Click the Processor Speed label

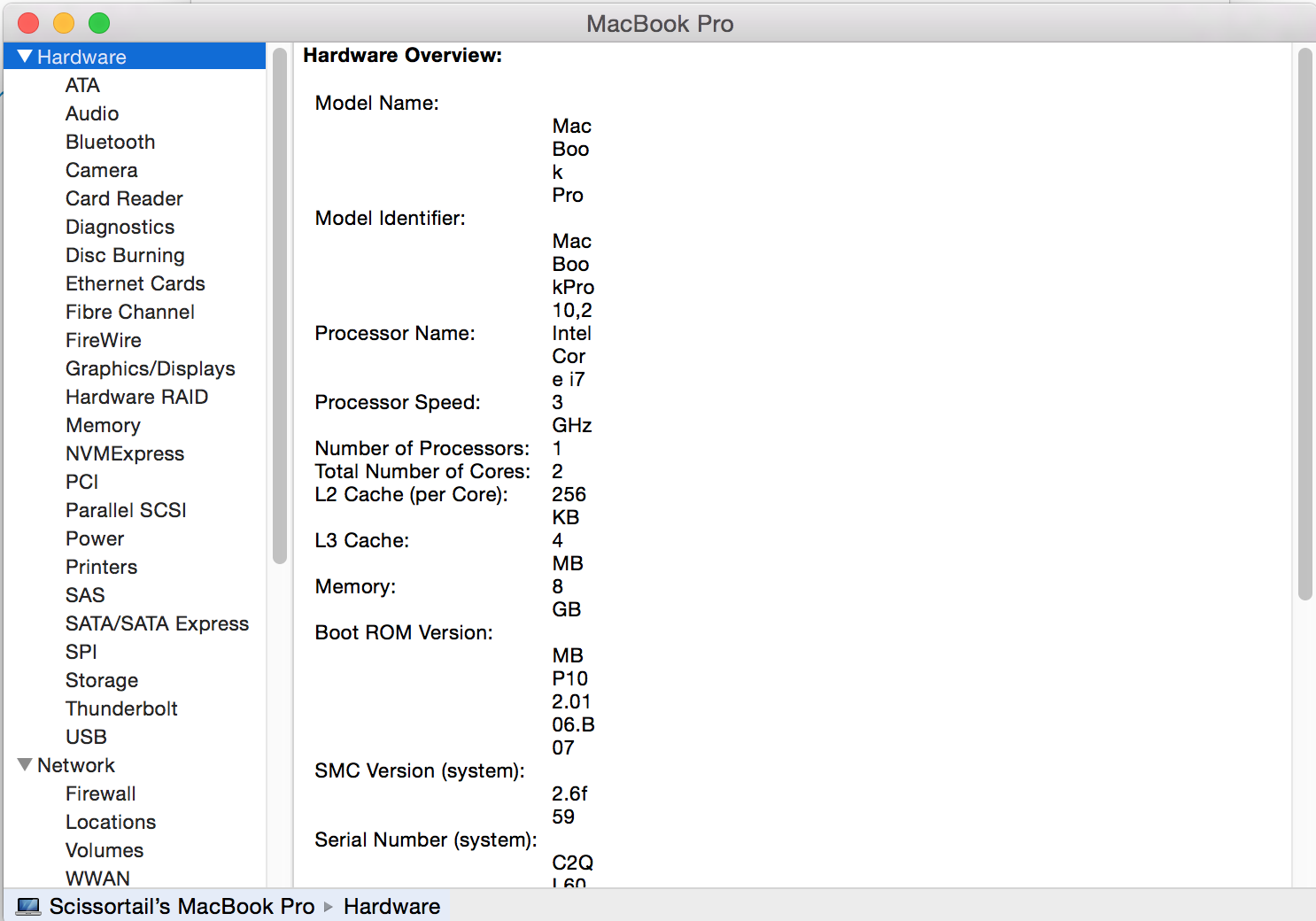[398, 402]
